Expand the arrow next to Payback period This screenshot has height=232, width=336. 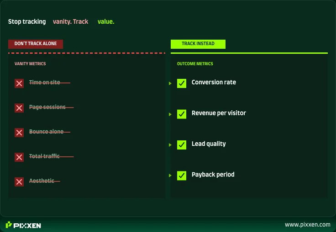(x=170, y=175)
